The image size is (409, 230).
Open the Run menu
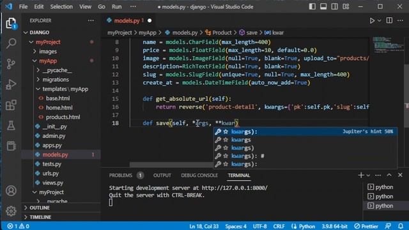pos(116,6)
